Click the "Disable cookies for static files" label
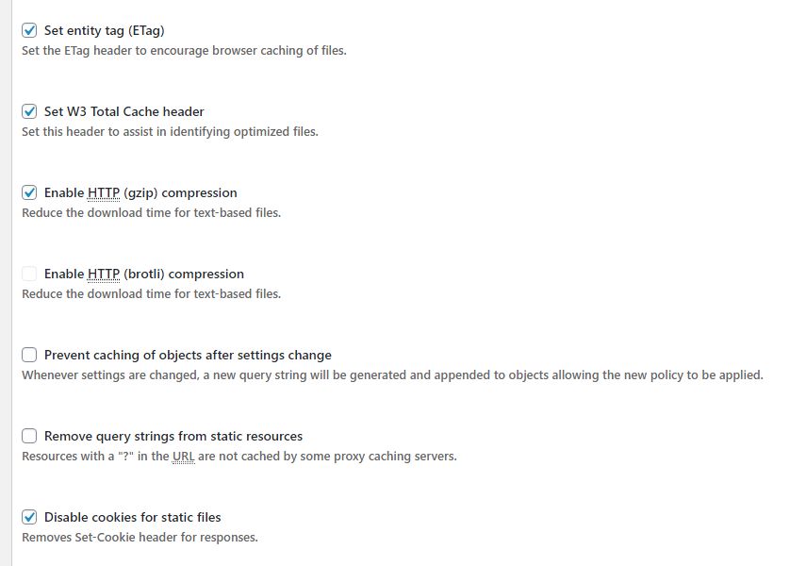 (x=133, y=518)
